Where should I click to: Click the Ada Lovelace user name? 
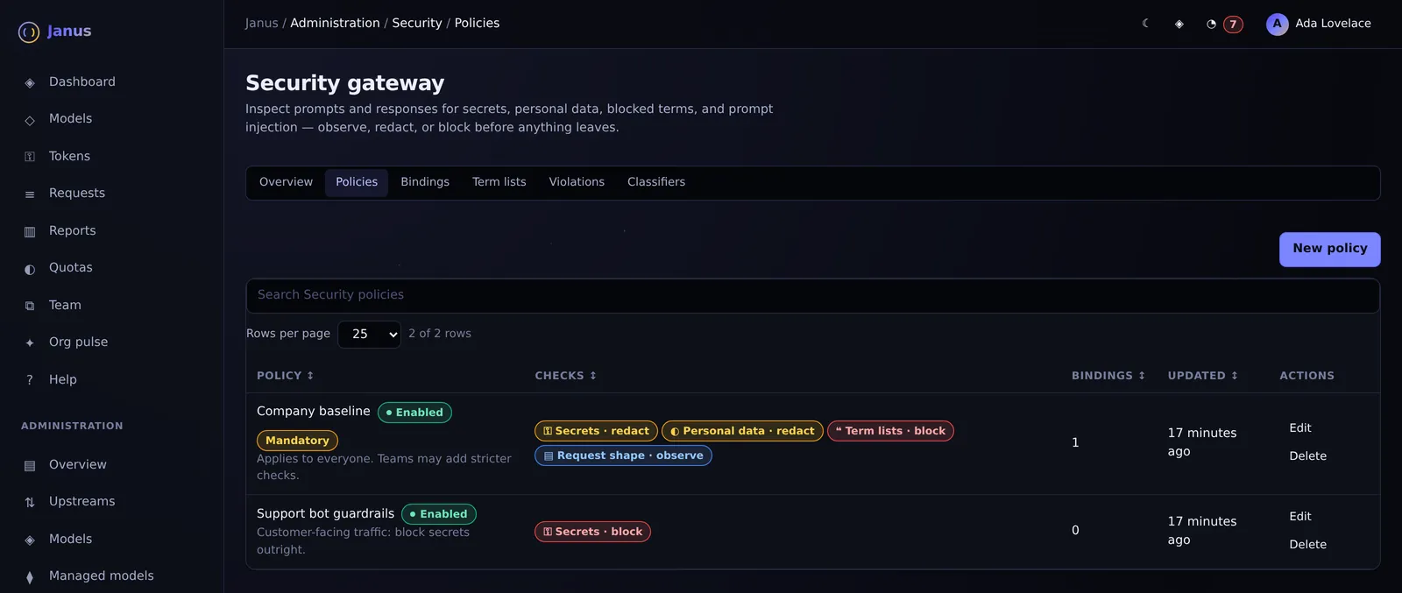coord(1333,24)
